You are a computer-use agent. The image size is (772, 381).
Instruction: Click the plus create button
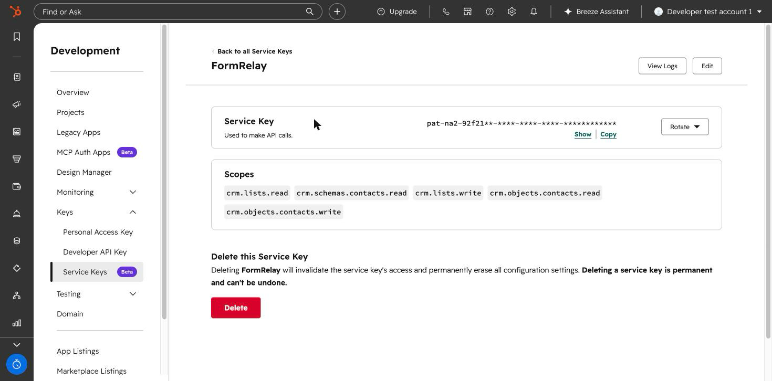(337, 12)
